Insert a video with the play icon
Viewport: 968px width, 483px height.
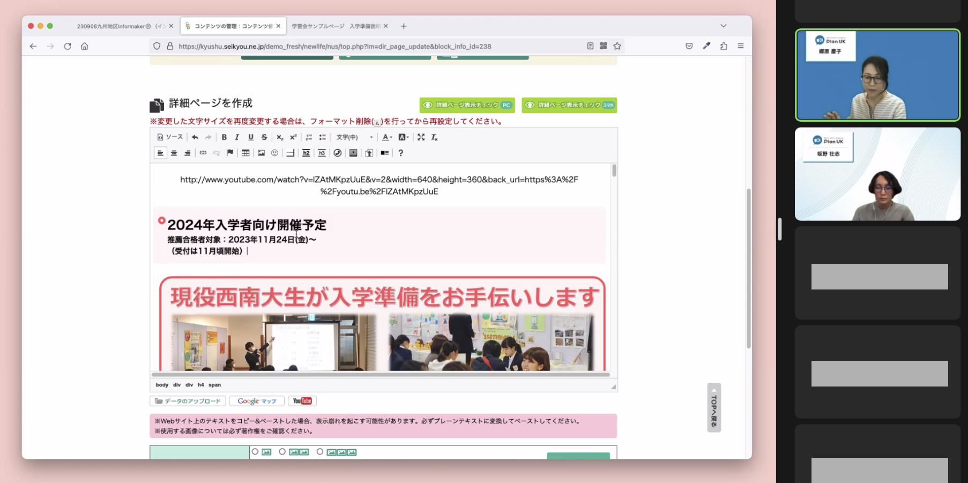[353, 153]
